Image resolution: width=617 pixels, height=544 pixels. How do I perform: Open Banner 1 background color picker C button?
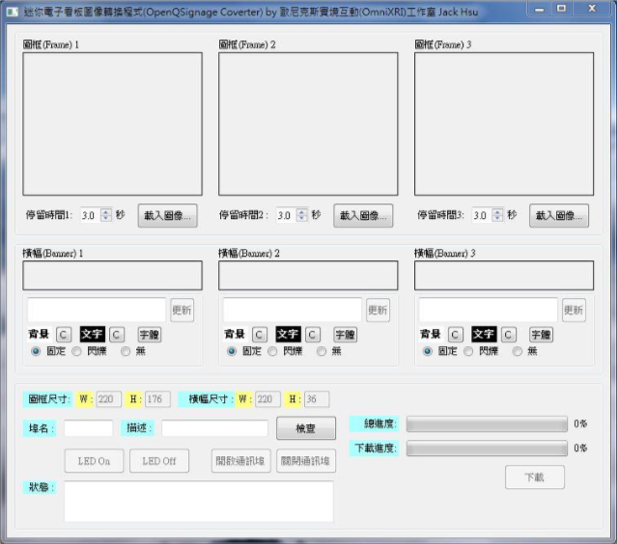[64, 335]
